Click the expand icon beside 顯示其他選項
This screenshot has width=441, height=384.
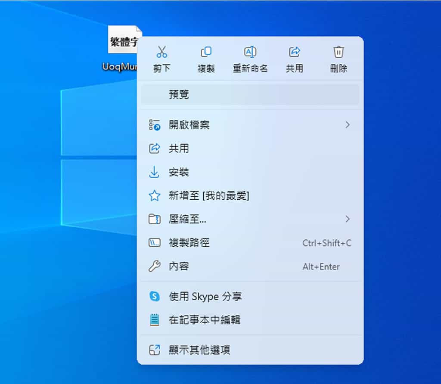[x=155, y=350]
